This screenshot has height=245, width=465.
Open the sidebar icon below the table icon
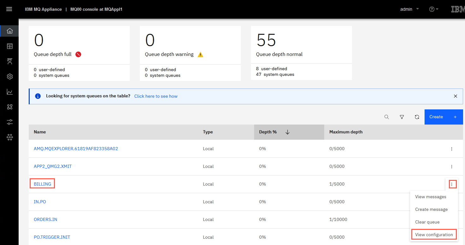click(10, 61)
